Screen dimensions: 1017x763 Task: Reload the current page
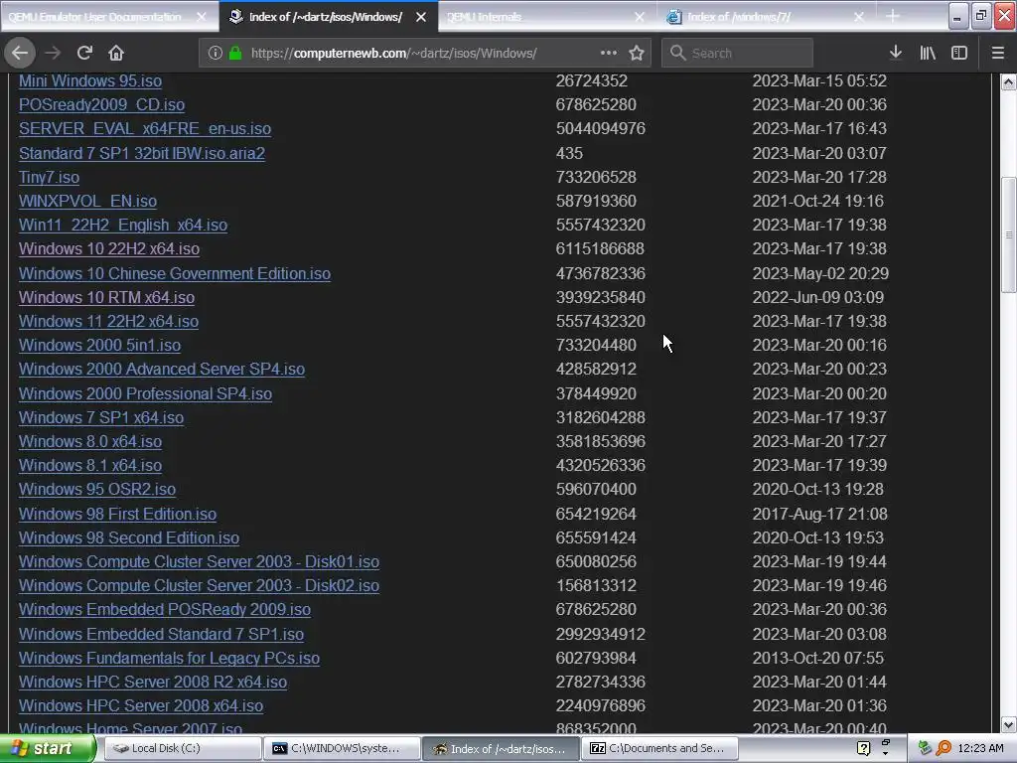84,53
